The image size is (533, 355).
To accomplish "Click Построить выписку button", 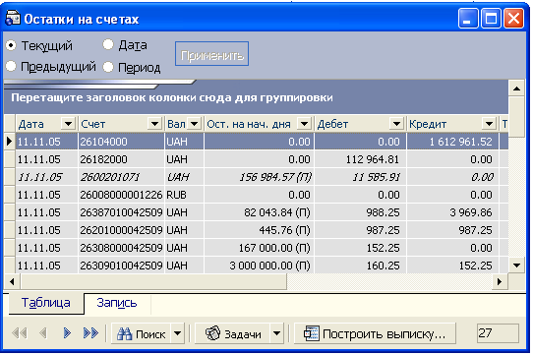I will [375, 333].
